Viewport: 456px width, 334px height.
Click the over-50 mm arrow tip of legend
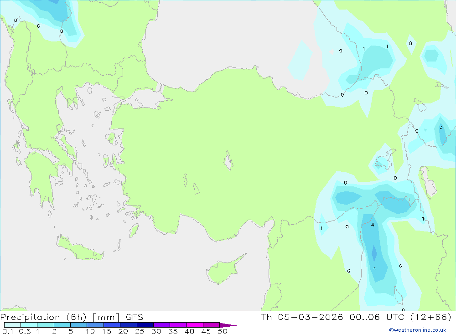click(x=228, y=325)
